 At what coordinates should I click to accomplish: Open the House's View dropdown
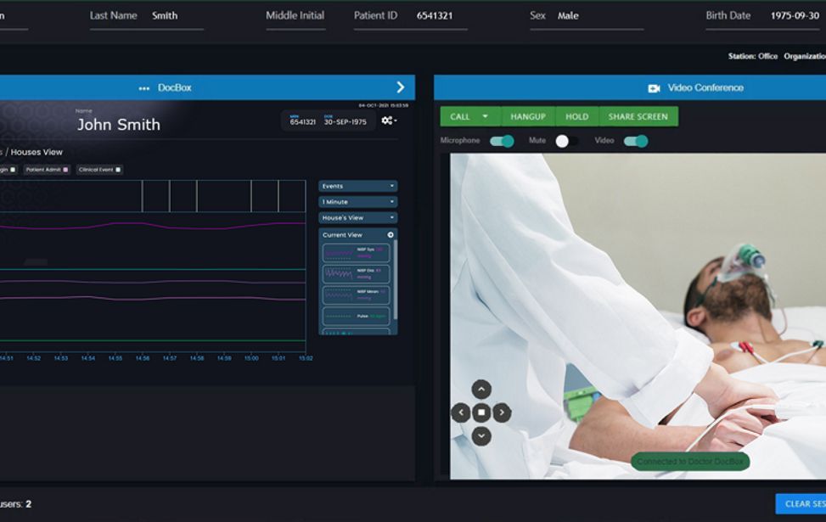point(357,216)
